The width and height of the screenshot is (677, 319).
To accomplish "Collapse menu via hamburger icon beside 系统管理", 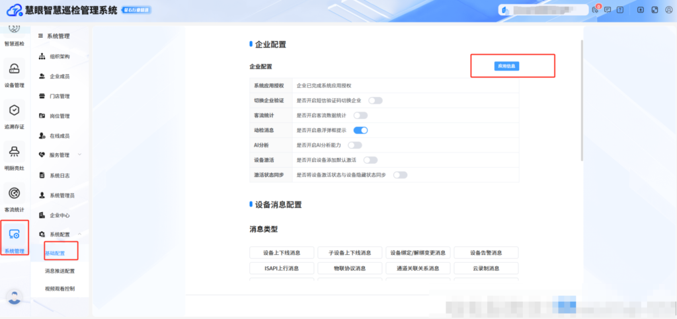I will (40, 36).
